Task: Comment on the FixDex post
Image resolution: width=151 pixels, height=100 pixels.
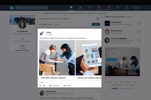Action: [x=54, y=85]
